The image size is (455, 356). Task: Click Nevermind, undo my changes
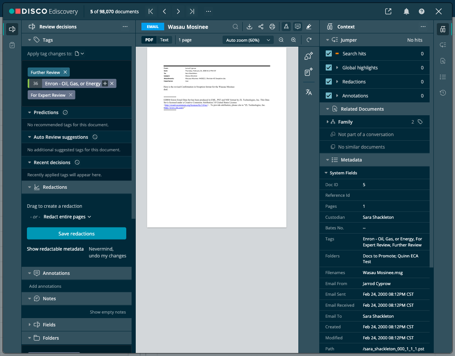(107, 252)
